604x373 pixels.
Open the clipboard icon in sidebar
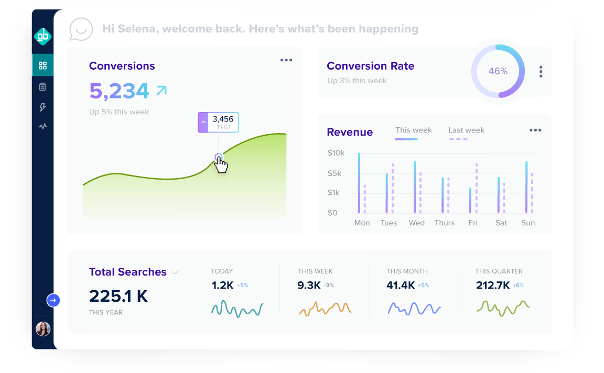tap(42, 86)
